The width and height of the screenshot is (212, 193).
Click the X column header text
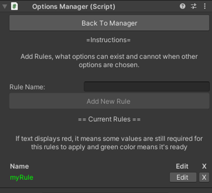(x=204, y=166)
